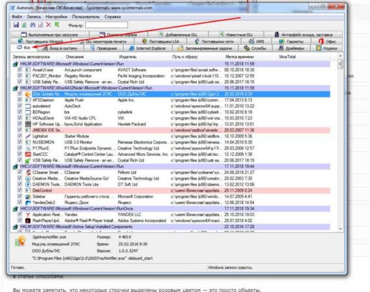Click the DAEMON Tools lightning icon
370x292 pixels.
tap(28, 185)
